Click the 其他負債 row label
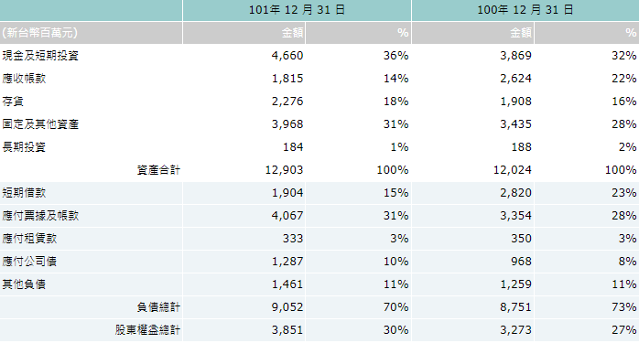 (x=24, y=284)
